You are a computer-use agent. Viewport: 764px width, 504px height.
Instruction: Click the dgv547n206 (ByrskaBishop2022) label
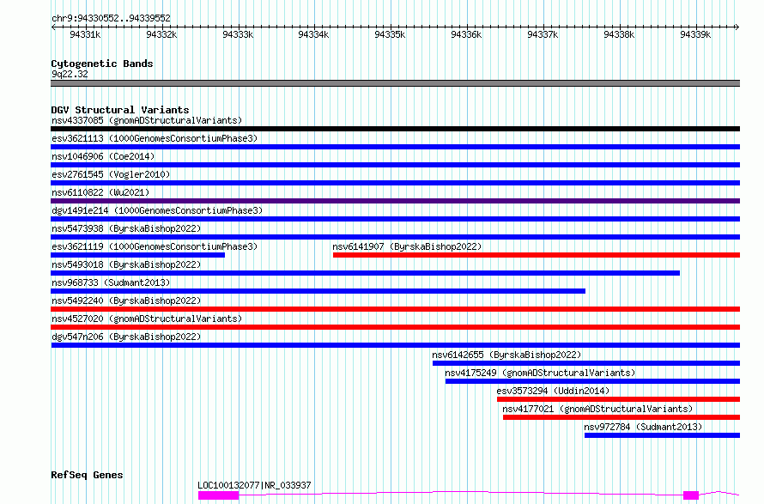pyautogui.click(x=126, y=337)
